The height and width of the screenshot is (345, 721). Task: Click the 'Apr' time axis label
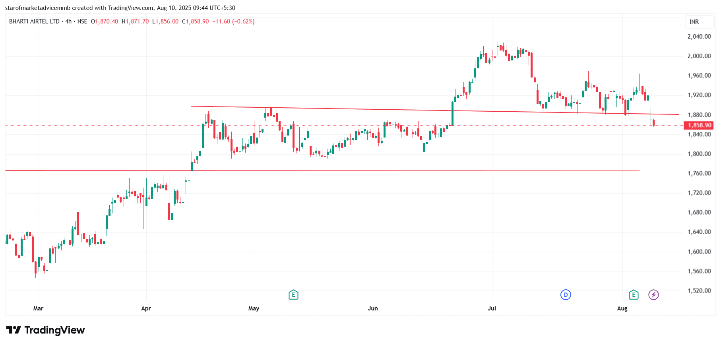pos(146,308)
